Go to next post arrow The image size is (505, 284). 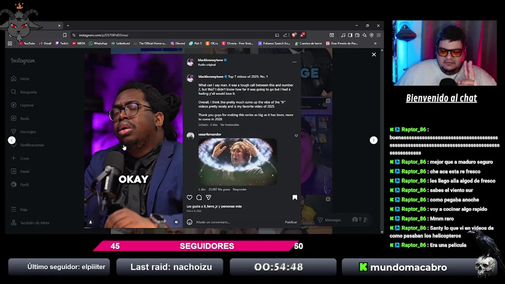[373, 140]
